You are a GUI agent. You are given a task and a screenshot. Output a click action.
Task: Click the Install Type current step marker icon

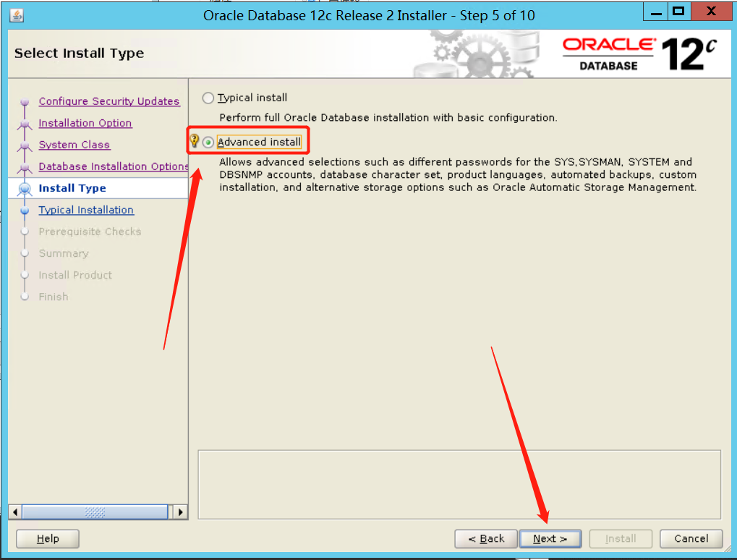coord(25,189)
